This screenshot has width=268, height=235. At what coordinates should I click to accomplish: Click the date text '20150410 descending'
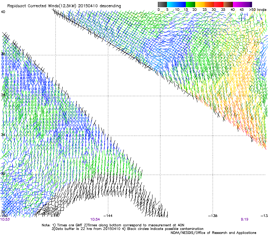[x=100, y=6]
